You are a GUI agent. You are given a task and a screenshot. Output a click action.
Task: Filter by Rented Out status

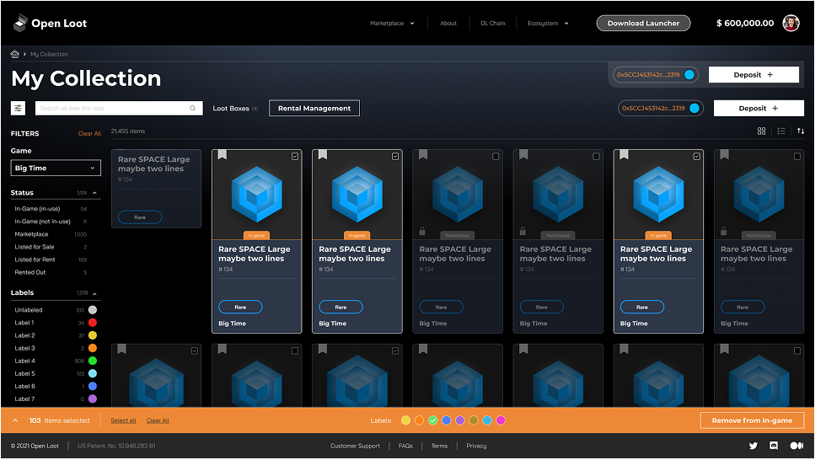coord(51,272)
